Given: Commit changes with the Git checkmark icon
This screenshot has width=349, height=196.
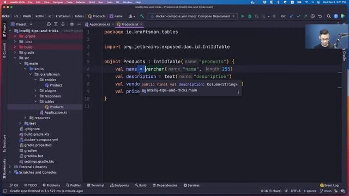Looking at the screenshot, I should 298,16.
